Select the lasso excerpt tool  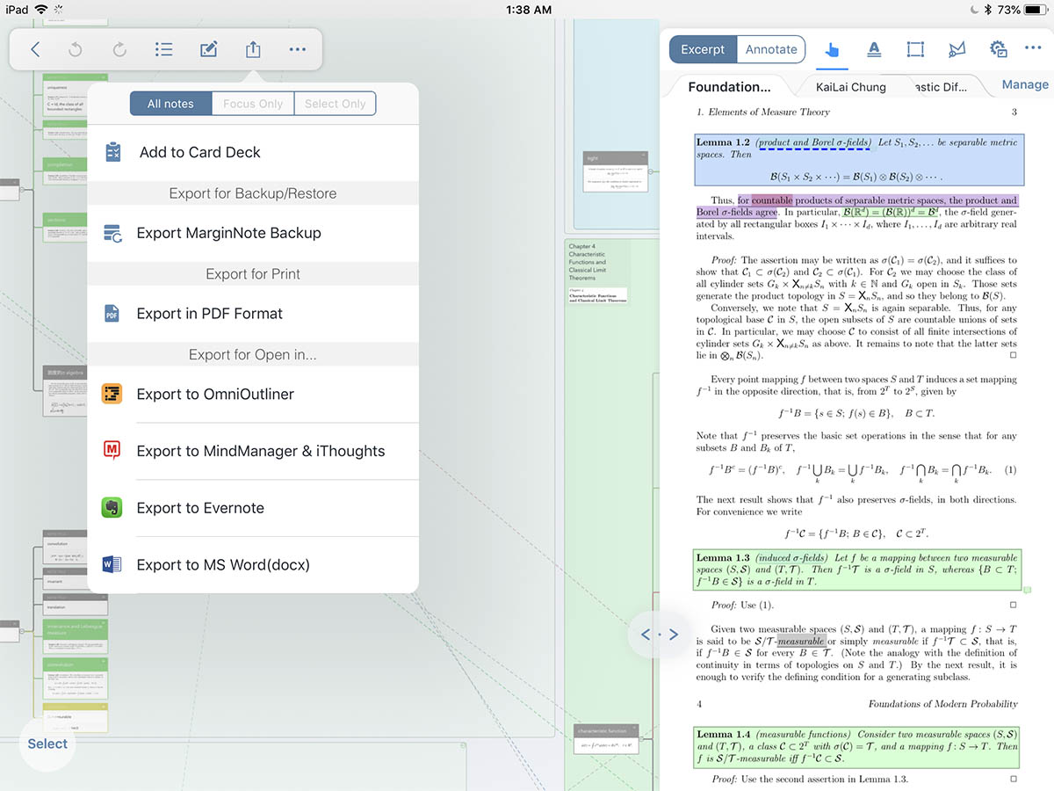(957, 50)
